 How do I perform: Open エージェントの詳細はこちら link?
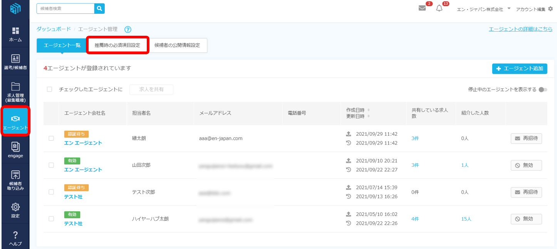tap(520, 29)
